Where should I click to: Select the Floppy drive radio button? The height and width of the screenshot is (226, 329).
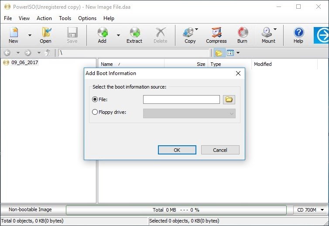pyautogui.click(x=95, y=112)
